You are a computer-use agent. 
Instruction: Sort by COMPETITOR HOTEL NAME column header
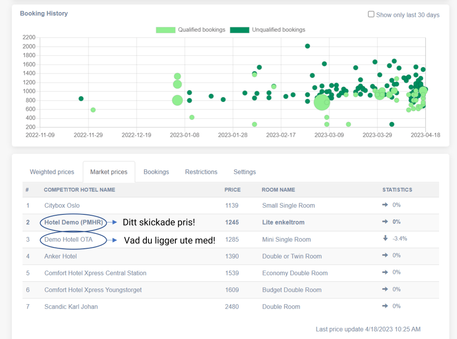[79, 190]
